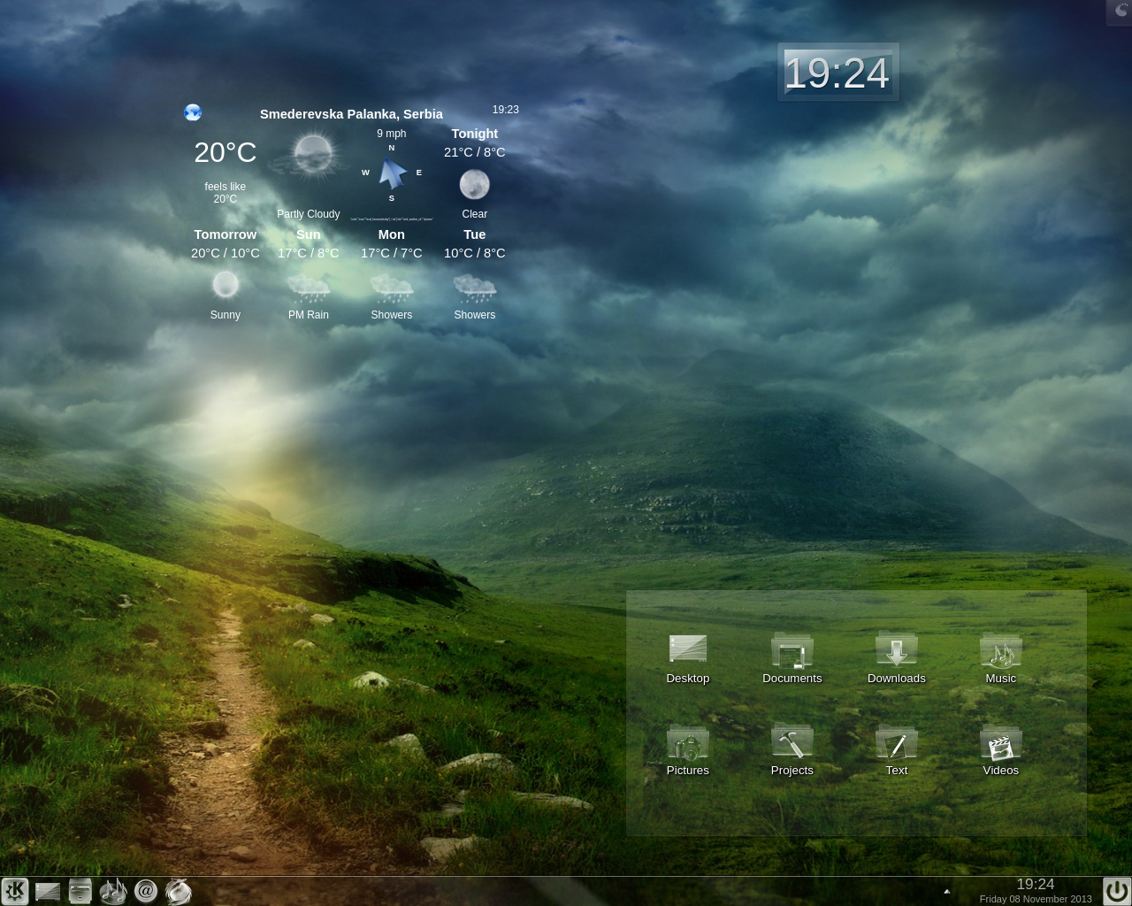
Task: Open the Downloads folder
Action: coord(897,649)
